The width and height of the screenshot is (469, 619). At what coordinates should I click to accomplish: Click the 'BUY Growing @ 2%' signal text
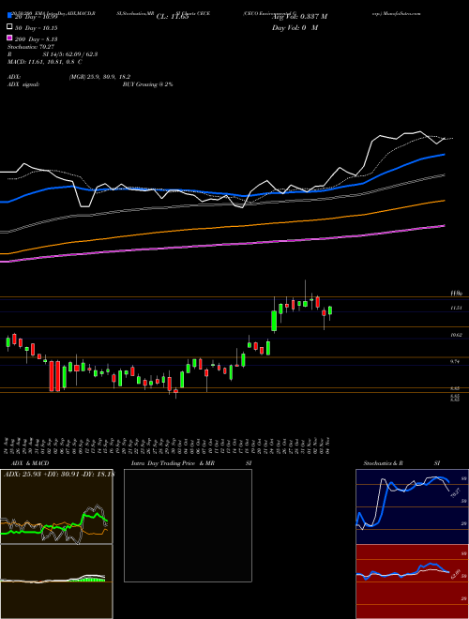[147, 84]
